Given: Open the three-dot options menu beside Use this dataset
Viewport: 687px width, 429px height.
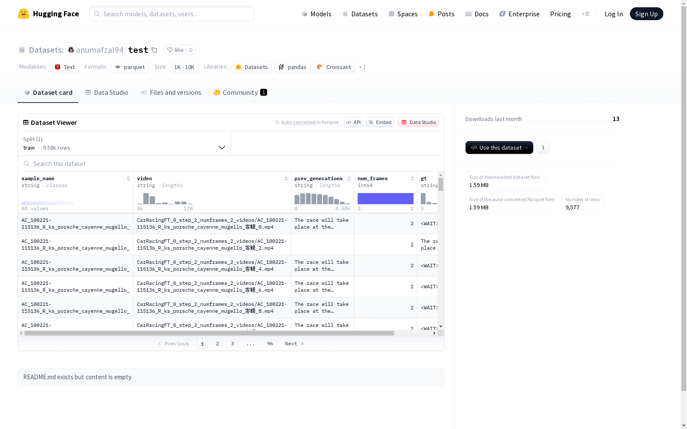Looking at the screenshot, I should (x=543, y=148).
